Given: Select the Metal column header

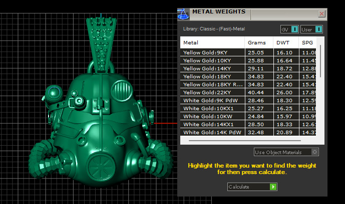Looking at the screenshot, I should click(x=212, y=42).
